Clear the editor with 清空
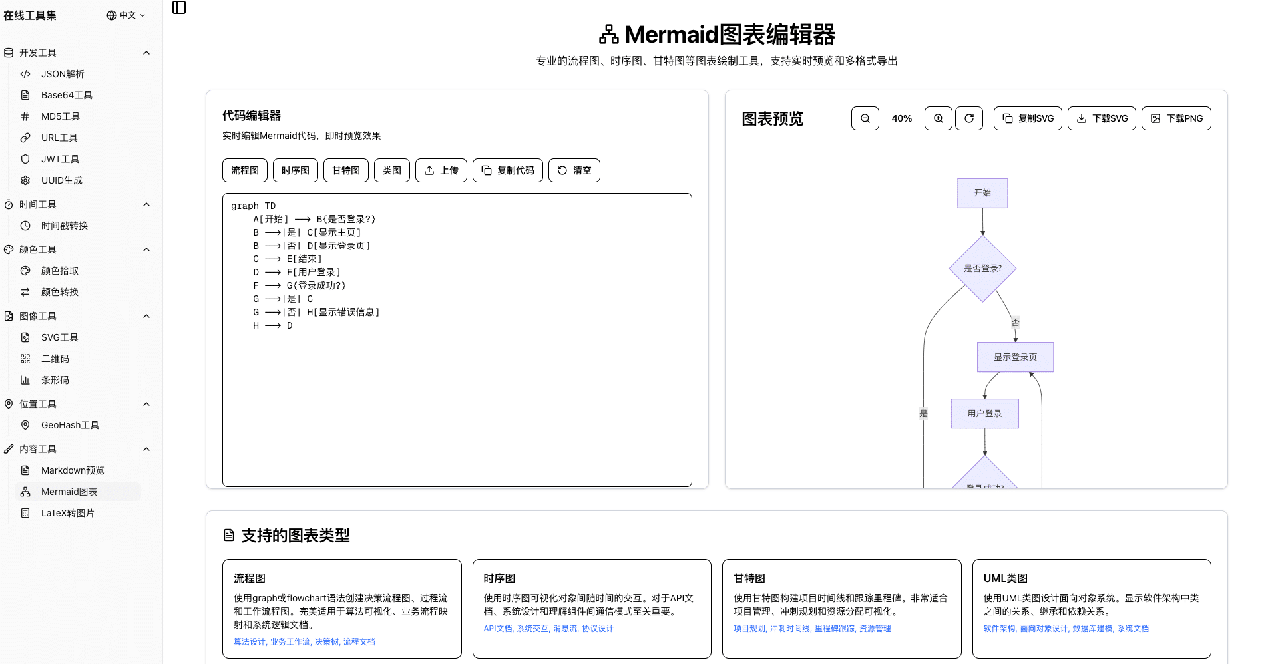1268x664 pixels. point(574,170)
